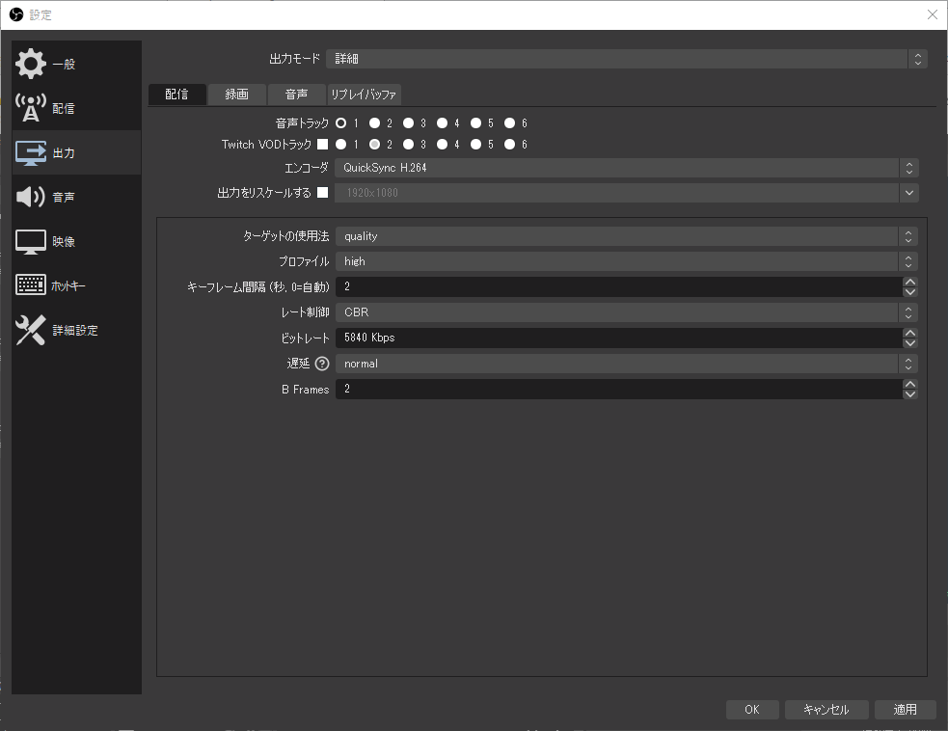Select audio track 3 radio button
Viewport: 948px width, 731px height.
click(407, 122)
